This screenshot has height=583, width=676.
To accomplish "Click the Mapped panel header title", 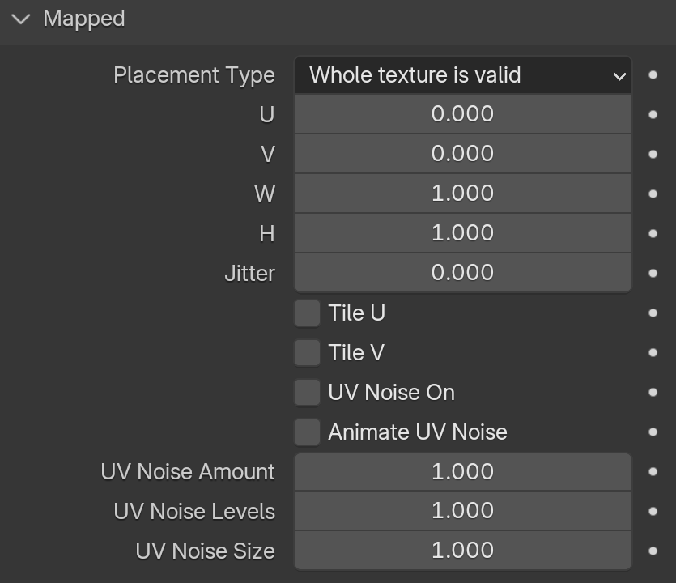I will [x=84, y=19].
